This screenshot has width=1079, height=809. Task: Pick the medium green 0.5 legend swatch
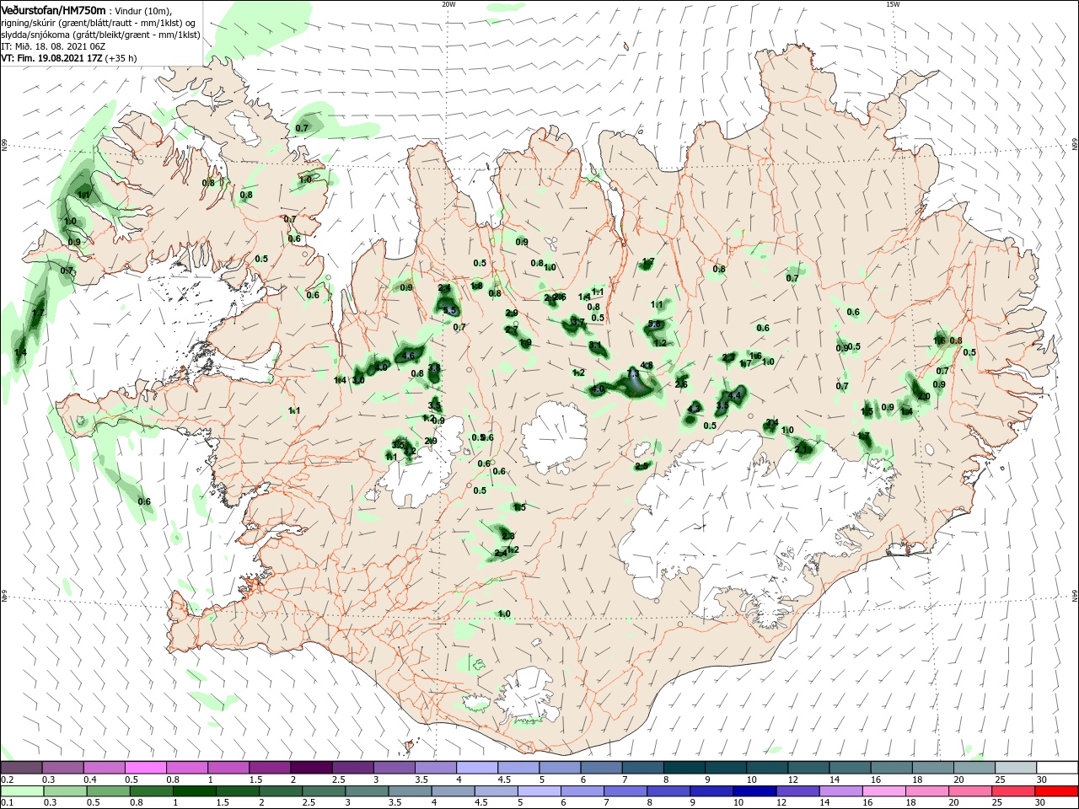[109, 791]
